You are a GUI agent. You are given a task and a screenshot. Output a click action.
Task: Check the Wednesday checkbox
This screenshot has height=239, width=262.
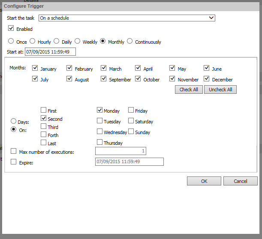click(99, 131)
